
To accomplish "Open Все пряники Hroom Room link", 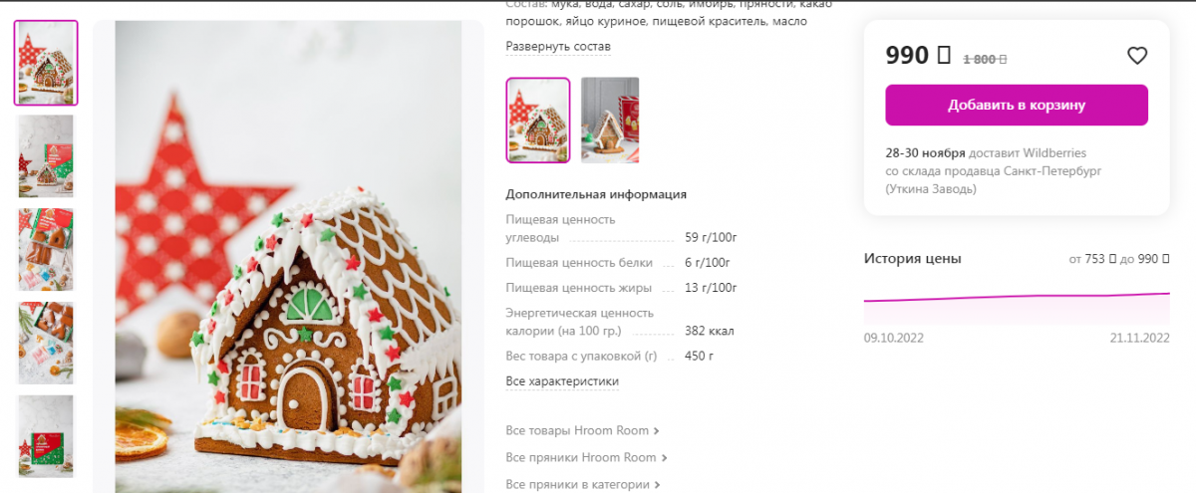I will 581,458.
